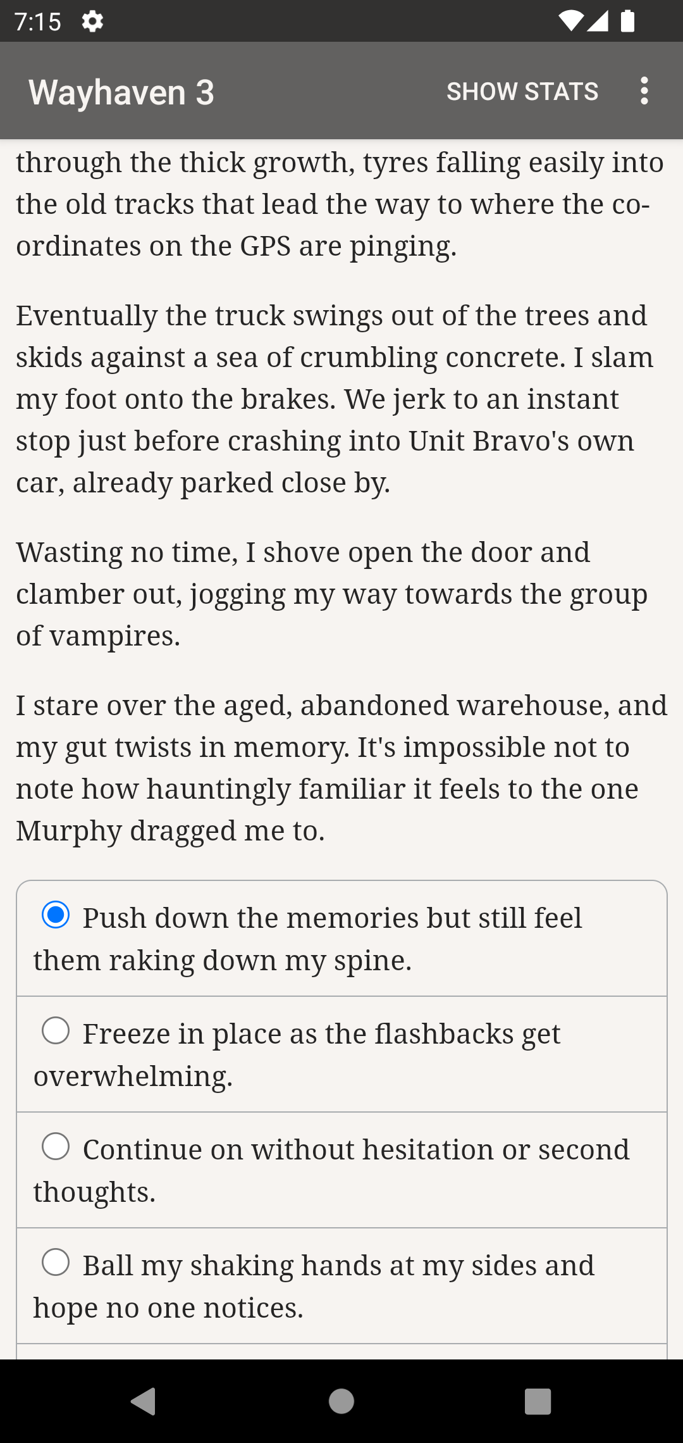Viewport: 683px width, 1443px height.
Task: Tap the 'overwhelming.' text in the second choice
Action: click(133, 1076)
